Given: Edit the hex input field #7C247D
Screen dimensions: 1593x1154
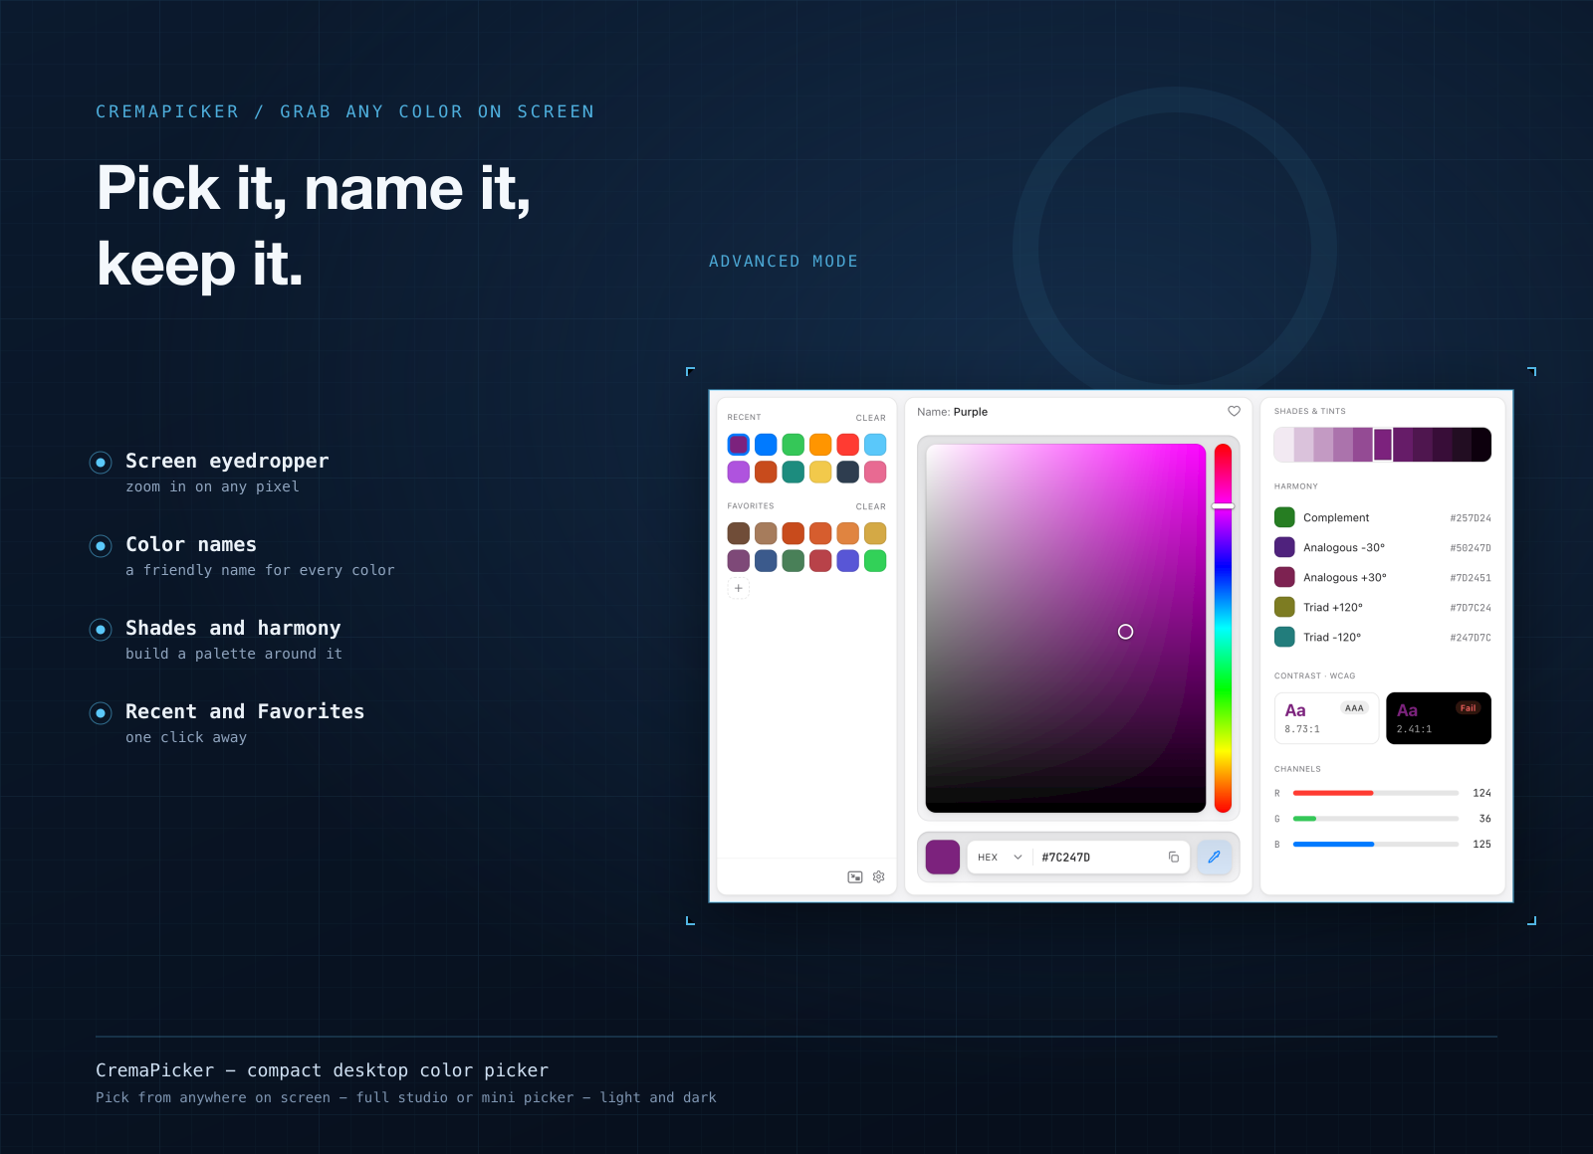Looking at the screenshot, I should [1099, 857].
